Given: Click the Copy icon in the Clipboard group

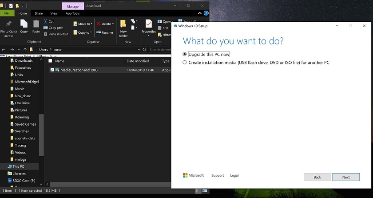Looking at the screenshot, I should click(x=24, y=24).
